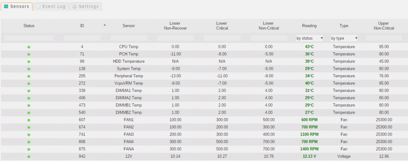Click the Lower Non-Recover filter field

click(x=175, y=38)
